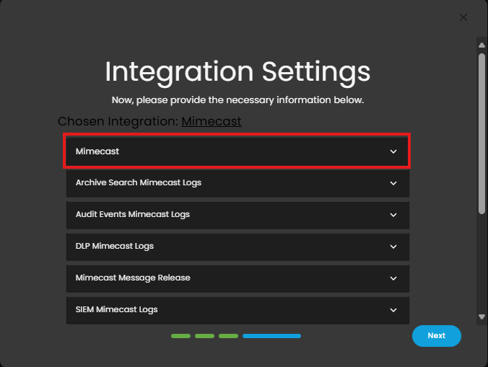
Task: Select the blue current progress step
Action: click(x=271, y=336)
